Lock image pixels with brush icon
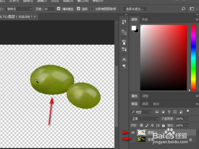Image resolution: width=199 pixels, height=149 pixels. (147, 125)
